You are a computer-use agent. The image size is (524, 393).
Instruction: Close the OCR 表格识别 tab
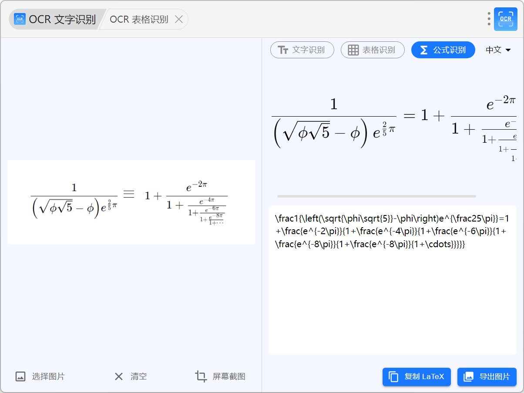(178, 19)
